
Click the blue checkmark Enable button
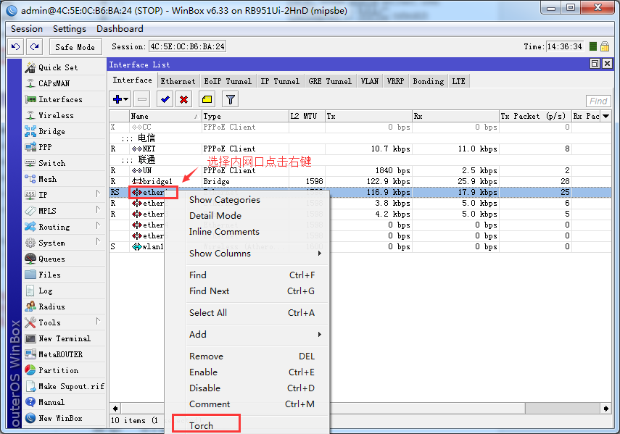(x=165, y=99)
